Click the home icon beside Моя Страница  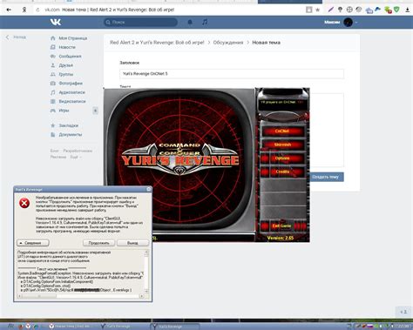coord(53,38)
